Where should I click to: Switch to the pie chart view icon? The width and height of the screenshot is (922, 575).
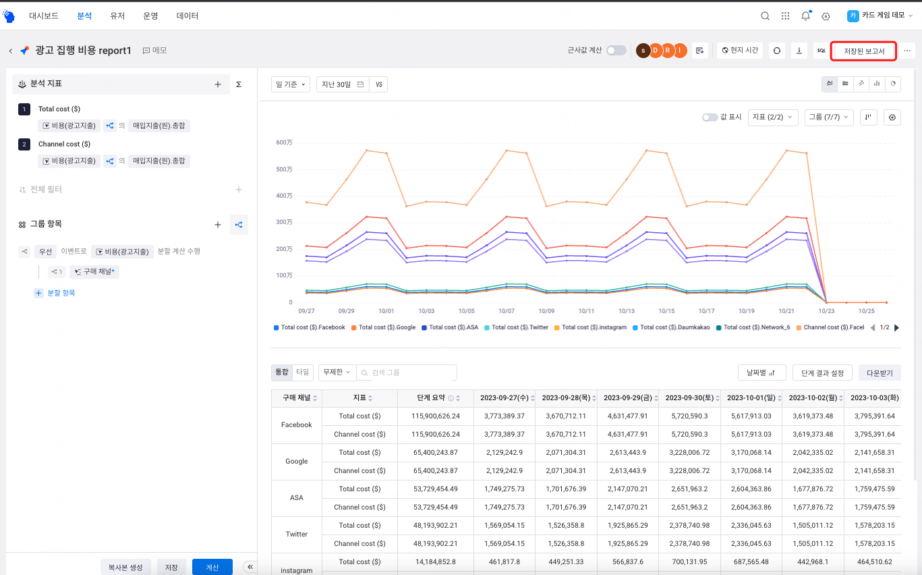(x=893, y=84)
